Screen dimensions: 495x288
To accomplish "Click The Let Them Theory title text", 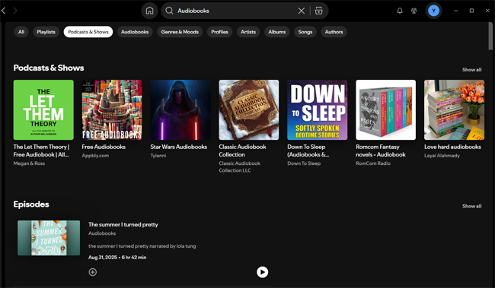I will (41, 150).
